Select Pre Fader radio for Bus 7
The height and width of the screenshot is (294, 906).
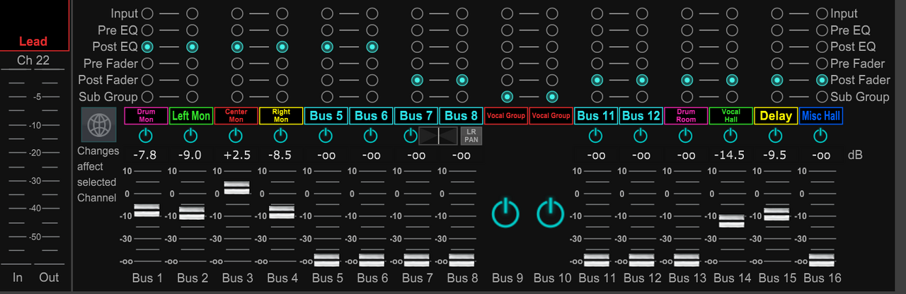point(417,64)
